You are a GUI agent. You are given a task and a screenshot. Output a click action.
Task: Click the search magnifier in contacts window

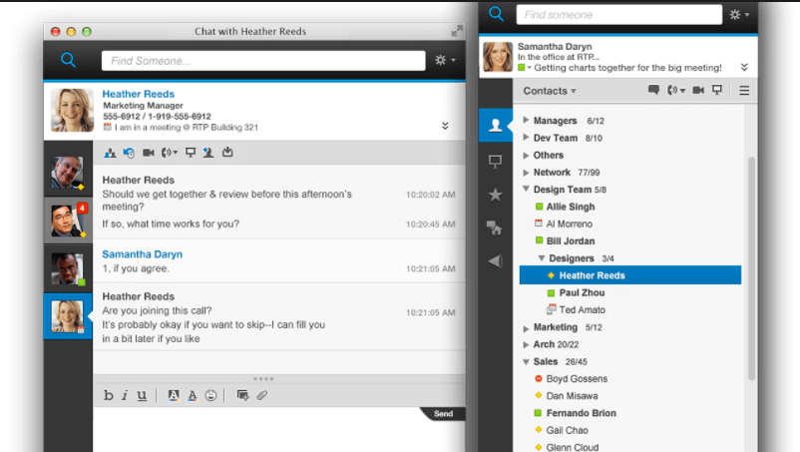[496, 14]
